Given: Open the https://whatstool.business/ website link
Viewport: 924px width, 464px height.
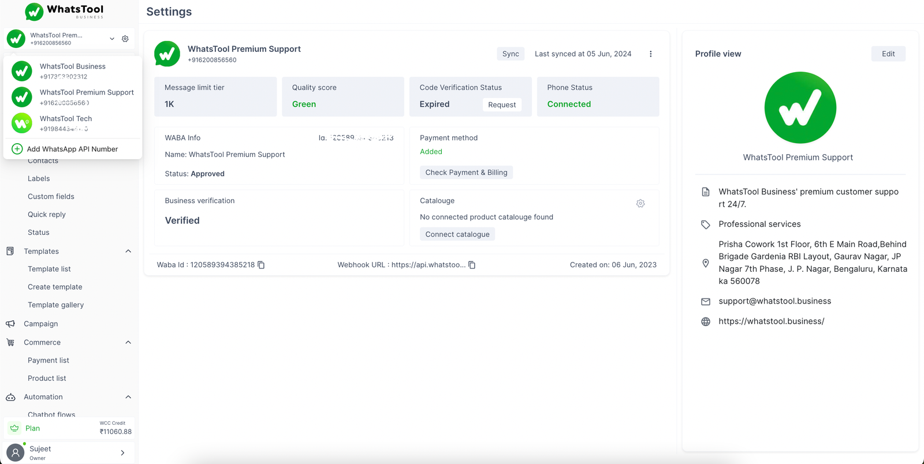Looking at the screenshot, I should coord(772,321).
